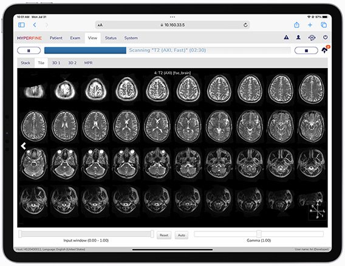Image resolution: width=345 pixels, height=266 pixels.
Task: Pause the scan with pause button
Action: coord(29,50)
